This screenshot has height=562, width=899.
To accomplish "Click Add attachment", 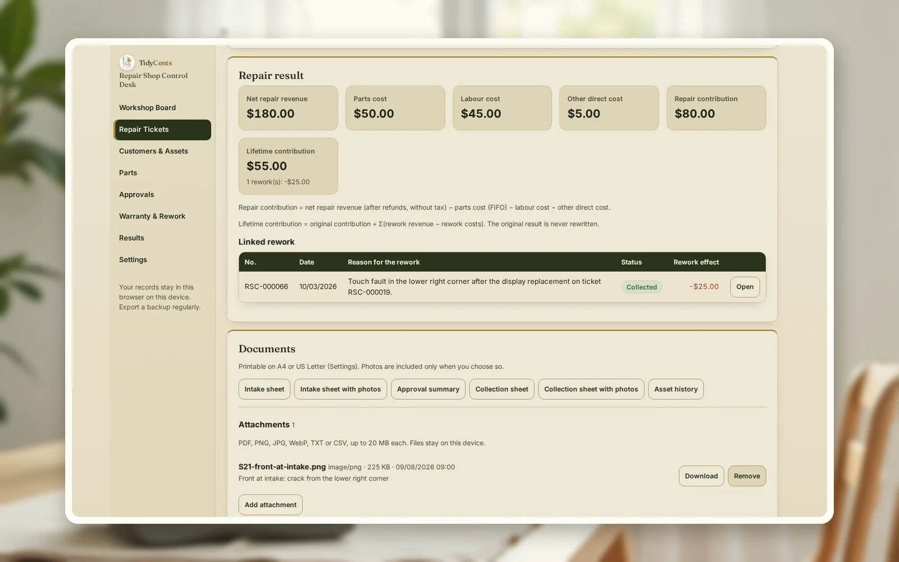I will pyautogui.click(x=270, y=505).
